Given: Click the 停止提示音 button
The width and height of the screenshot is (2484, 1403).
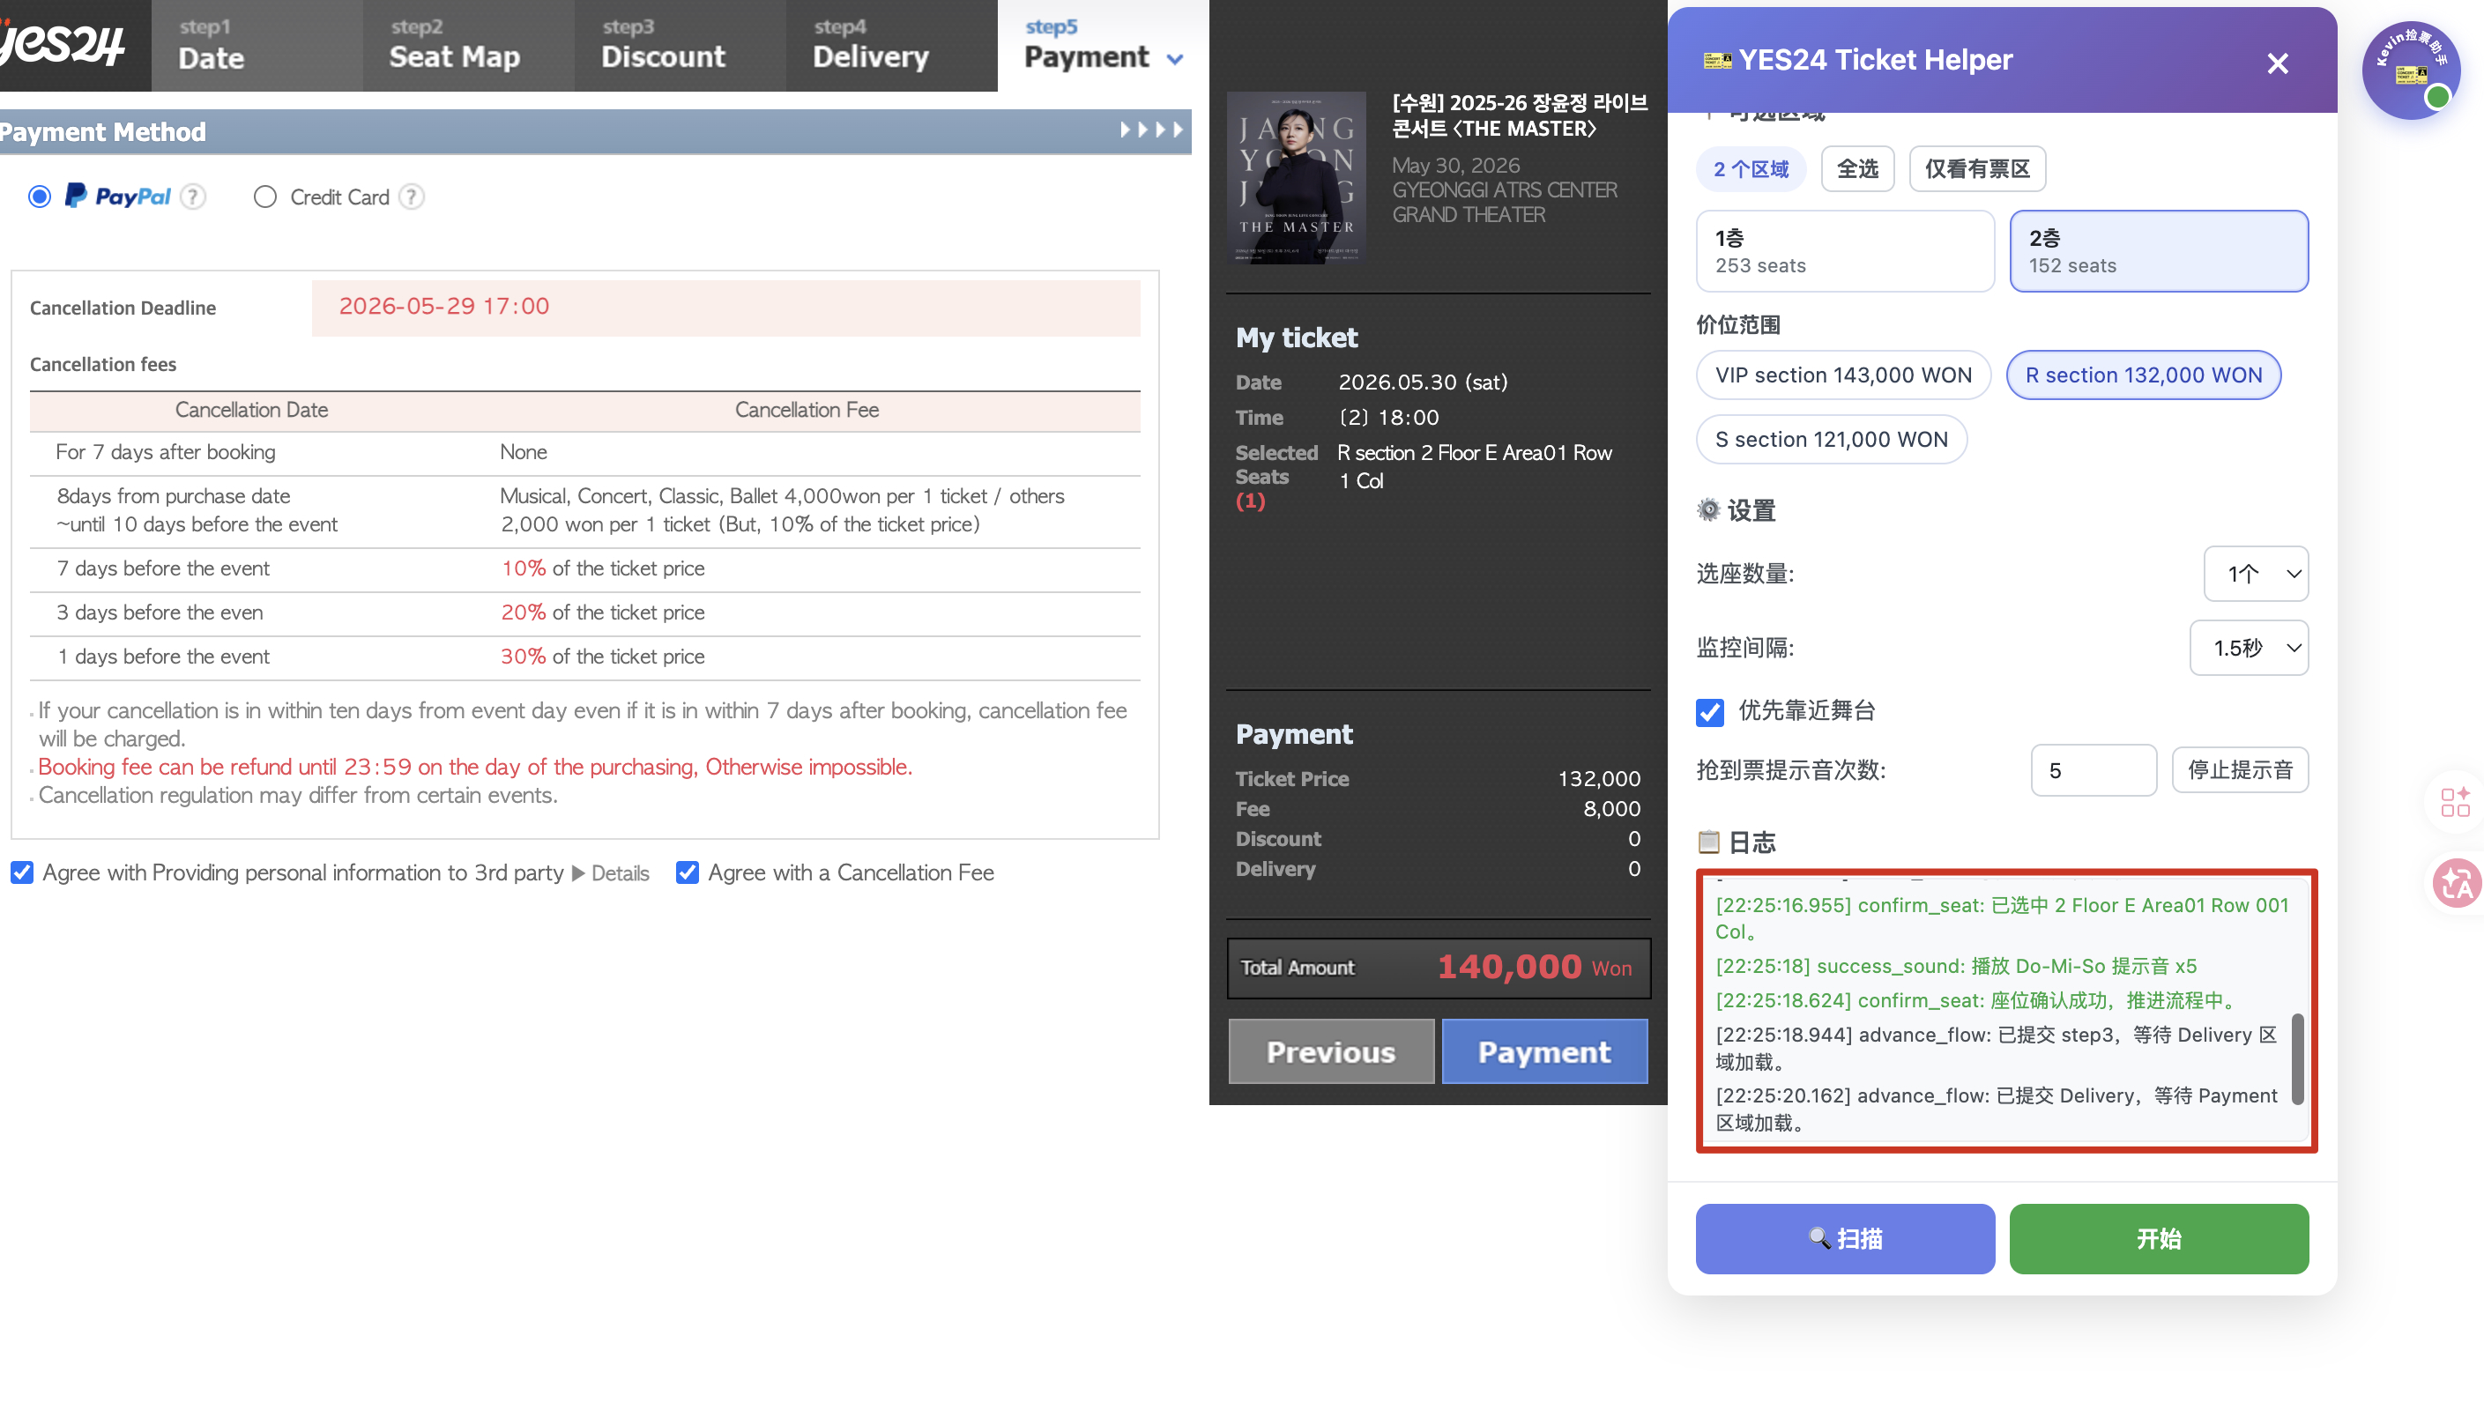Looking at the screenshot, I should point(2239,769).
